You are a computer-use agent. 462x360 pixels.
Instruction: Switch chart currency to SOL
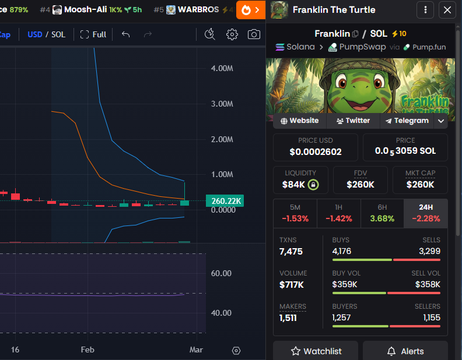point(58,34)
